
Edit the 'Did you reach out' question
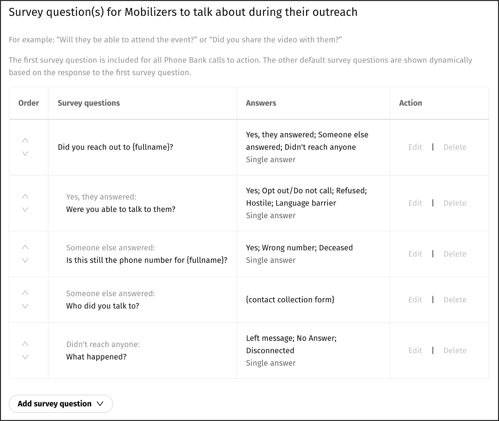415,147
